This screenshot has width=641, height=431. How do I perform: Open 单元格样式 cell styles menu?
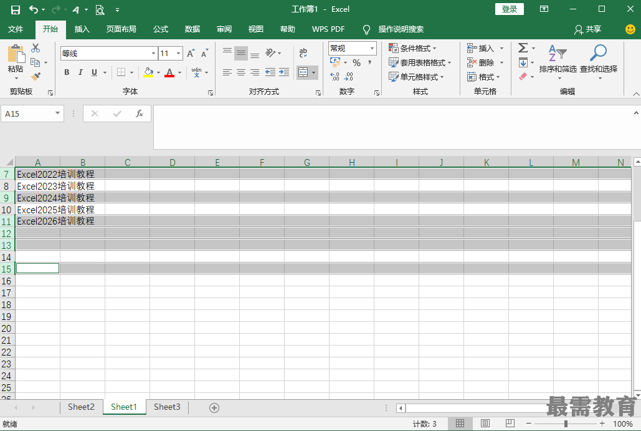[416, 77]
